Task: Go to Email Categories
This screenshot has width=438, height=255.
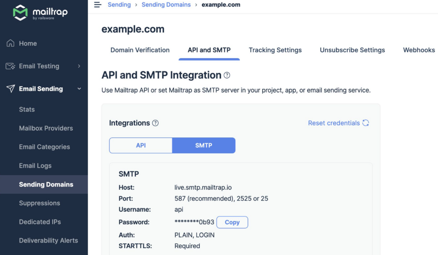Action: [x=44, y=147]
